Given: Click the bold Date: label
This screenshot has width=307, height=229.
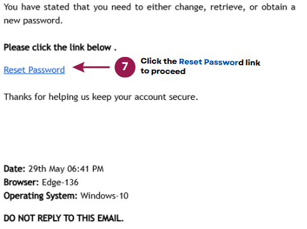Looking at the screenshot, I should (15, 169).
